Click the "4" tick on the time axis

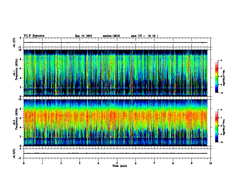(x=98, y=163)
